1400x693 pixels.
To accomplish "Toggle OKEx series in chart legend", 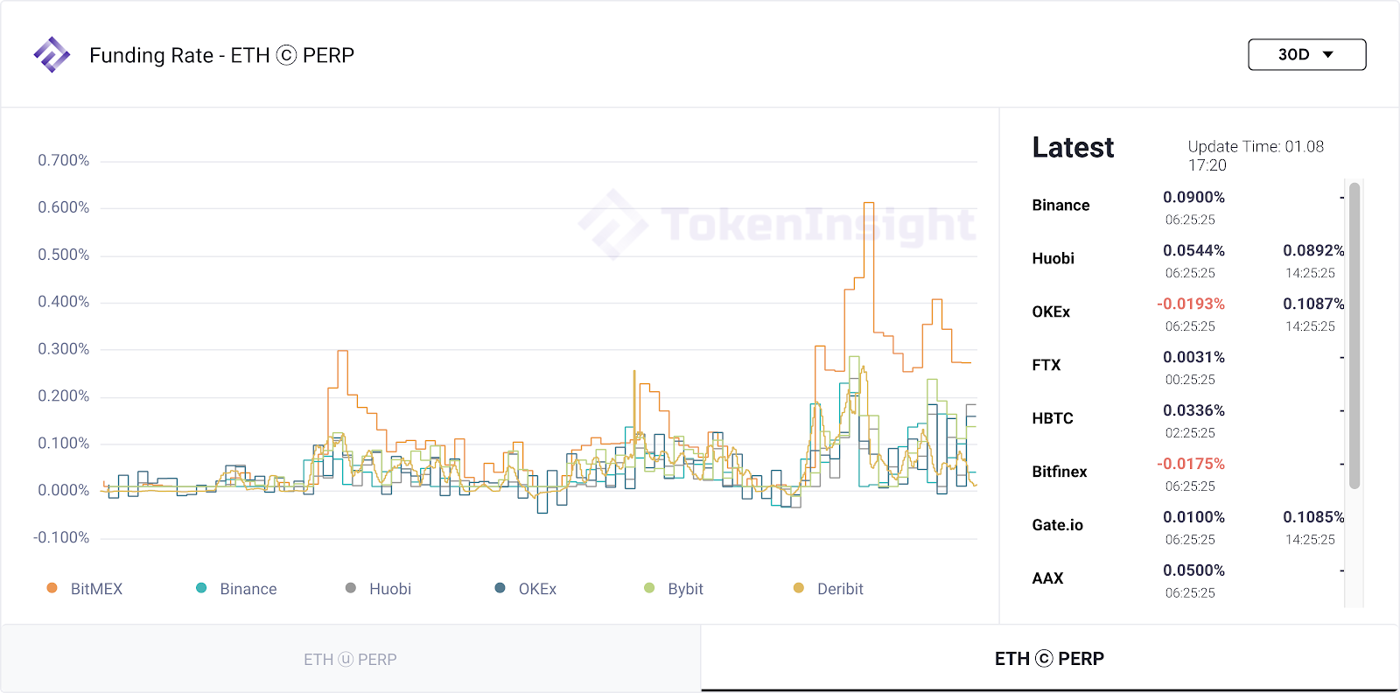I will pos(525,589).
